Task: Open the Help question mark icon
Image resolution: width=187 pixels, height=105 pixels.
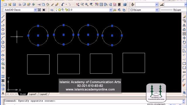Action: pyautogui.click(x=125, y=5)
